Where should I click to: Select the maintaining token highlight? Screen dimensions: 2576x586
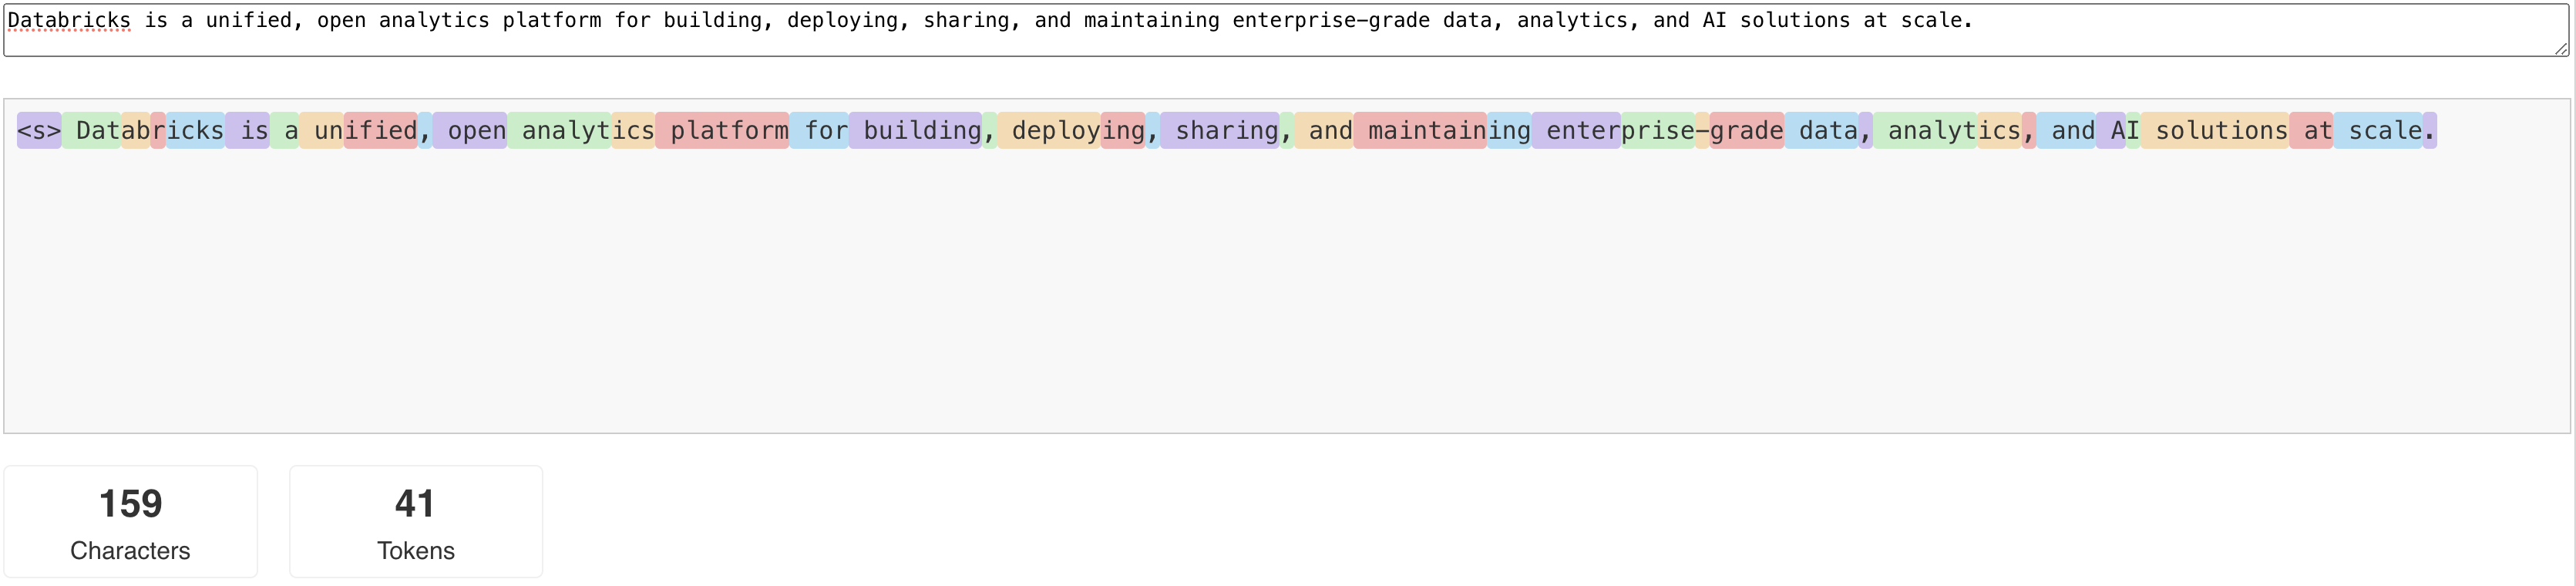click(1418, 130)
